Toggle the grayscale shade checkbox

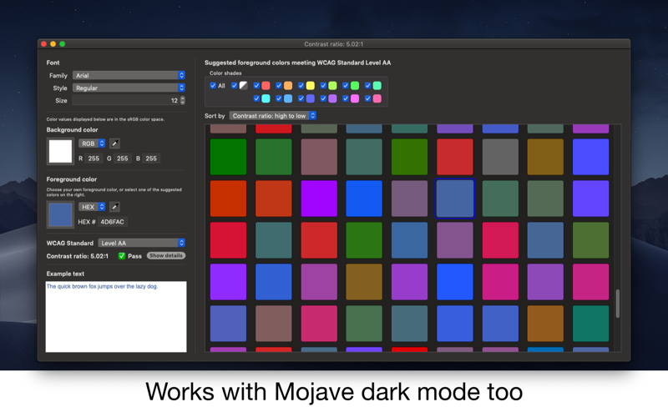coord(235,86)
